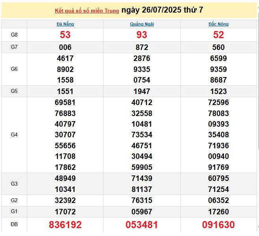Click the G4 result 76883
Image resolution: width=259 pixels, height=236 pixels.
[65, 113]
